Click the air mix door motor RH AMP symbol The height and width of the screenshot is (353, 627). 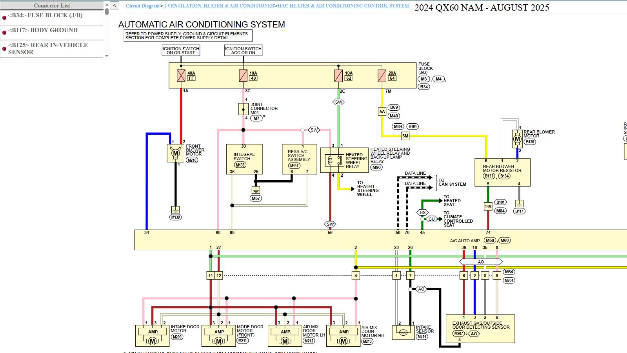[x=344, y=332]
